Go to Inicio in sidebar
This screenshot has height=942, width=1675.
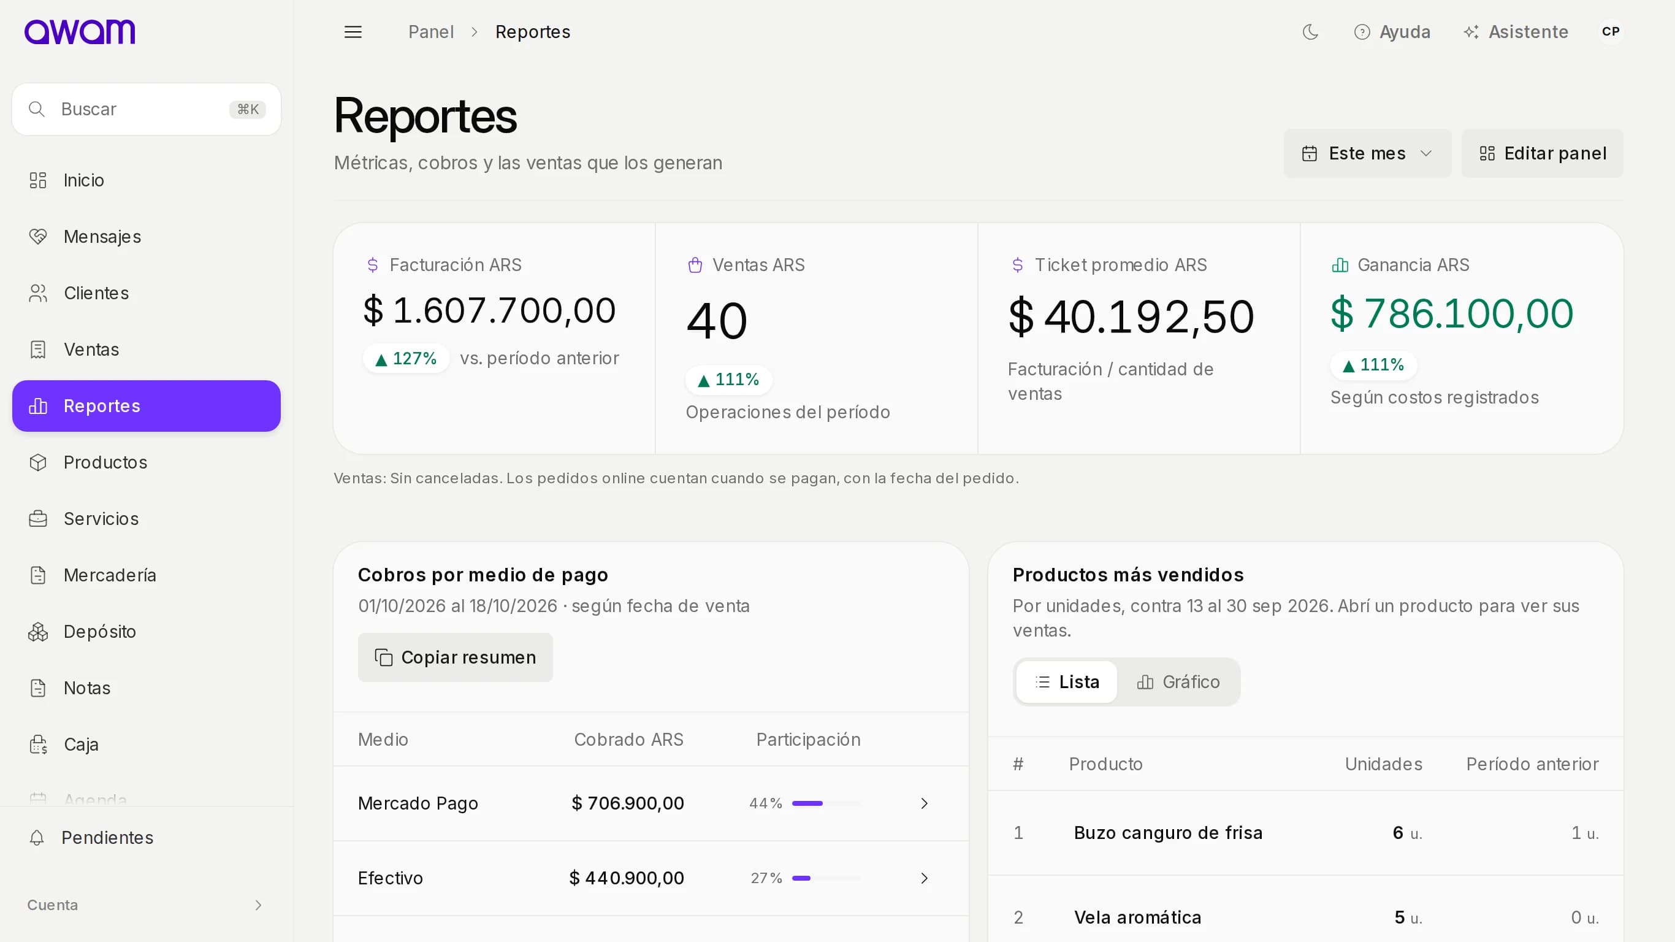point(147,180)
